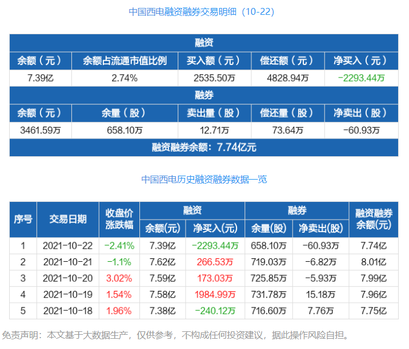Click the green -240.12万 net buy value
Image resolution: width=409 pixels, height=349 pixels.
tap(215, 311)
